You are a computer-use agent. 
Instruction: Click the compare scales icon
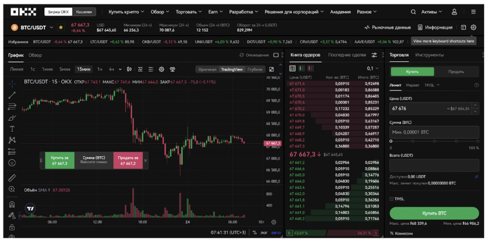(x=172, y=69)
